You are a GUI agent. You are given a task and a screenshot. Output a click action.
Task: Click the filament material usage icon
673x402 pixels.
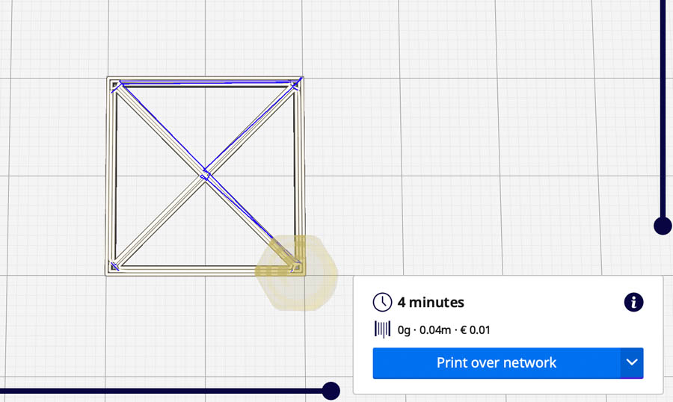[x=382, y=330]
